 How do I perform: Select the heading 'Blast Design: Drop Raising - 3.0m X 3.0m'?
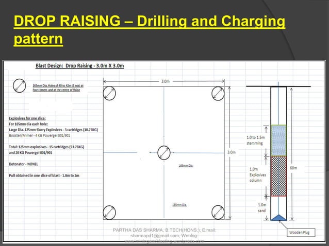coord(80,66)
